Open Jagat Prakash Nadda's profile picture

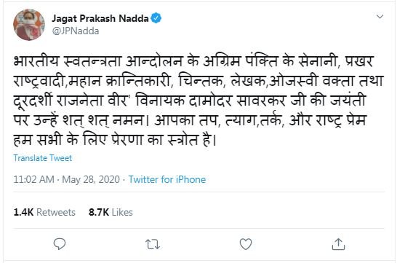pos(29,25)
